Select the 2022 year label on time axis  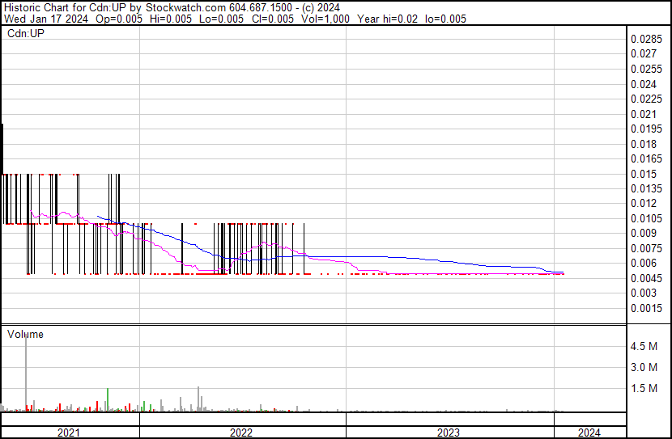point(240,433)
